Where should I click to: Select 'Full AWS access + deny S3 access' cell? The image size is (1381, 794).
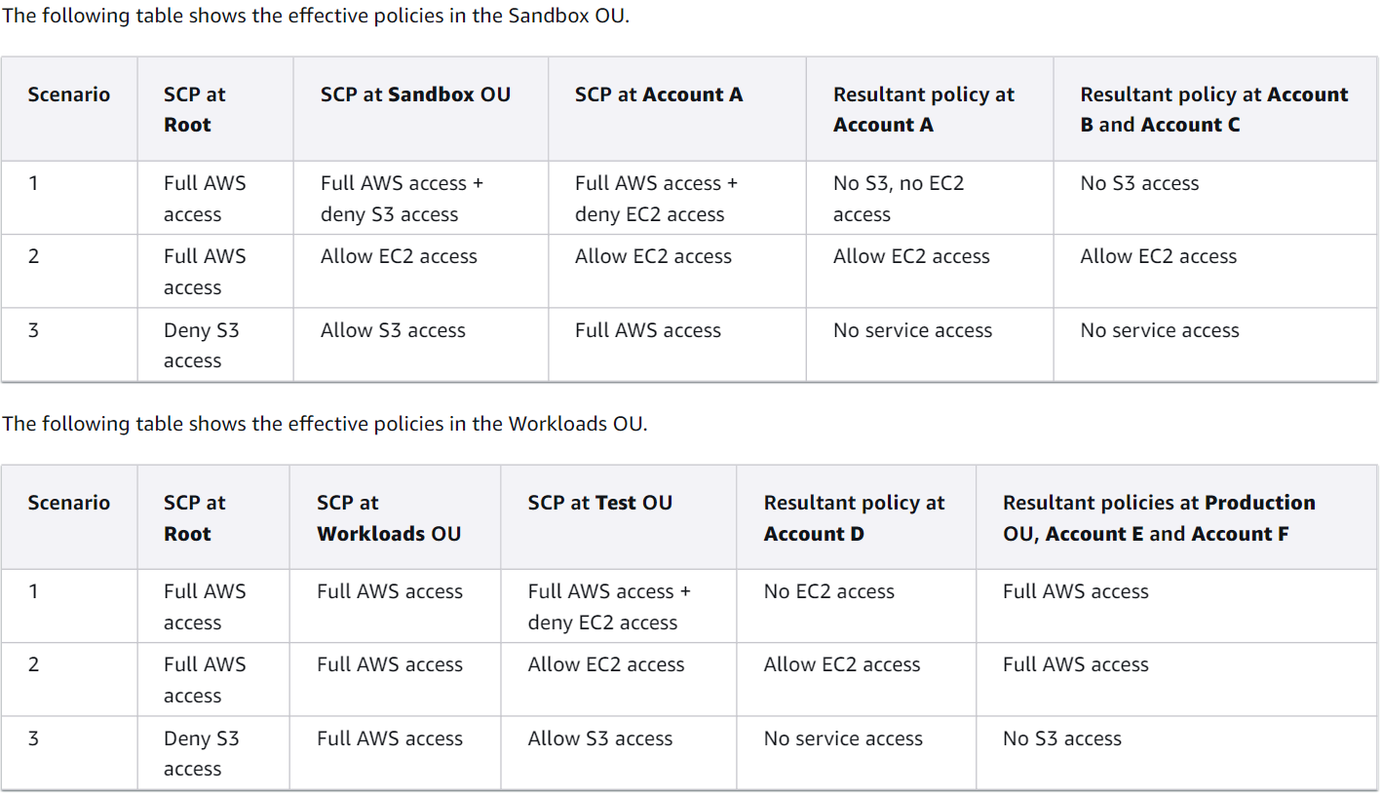coord(402,199)
